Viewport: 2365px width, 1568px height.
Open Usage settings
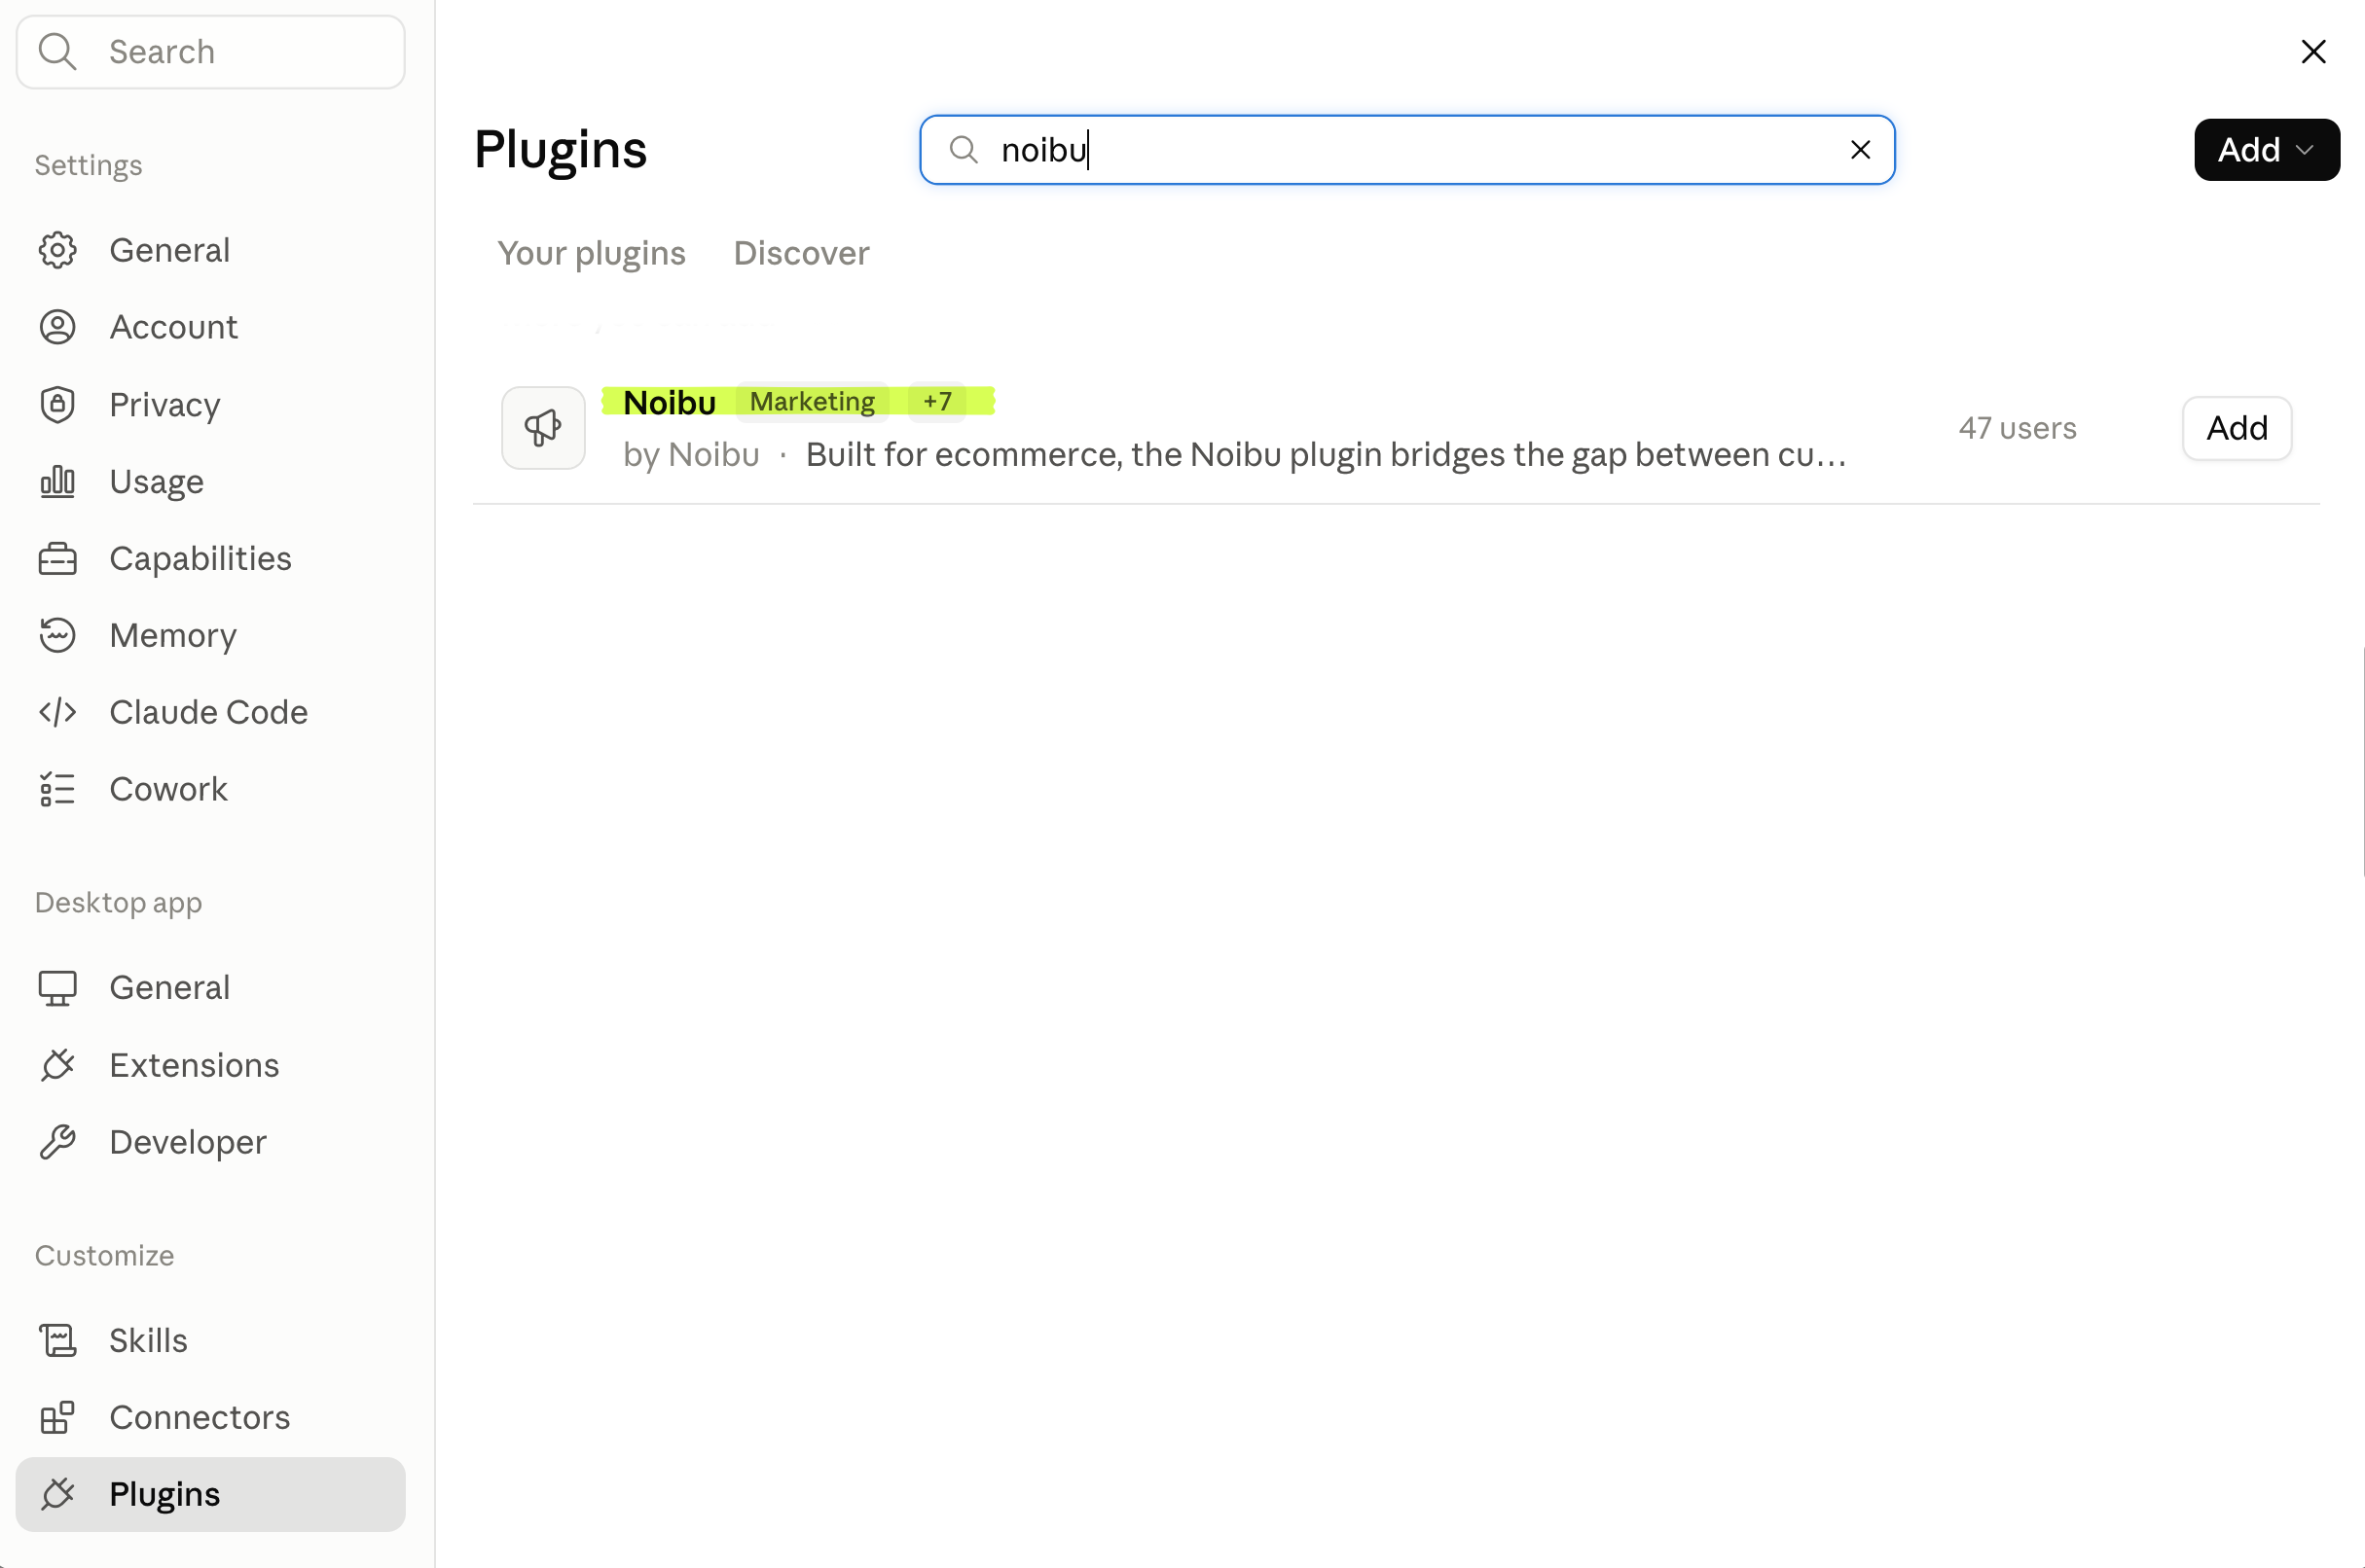click(211, 481)
